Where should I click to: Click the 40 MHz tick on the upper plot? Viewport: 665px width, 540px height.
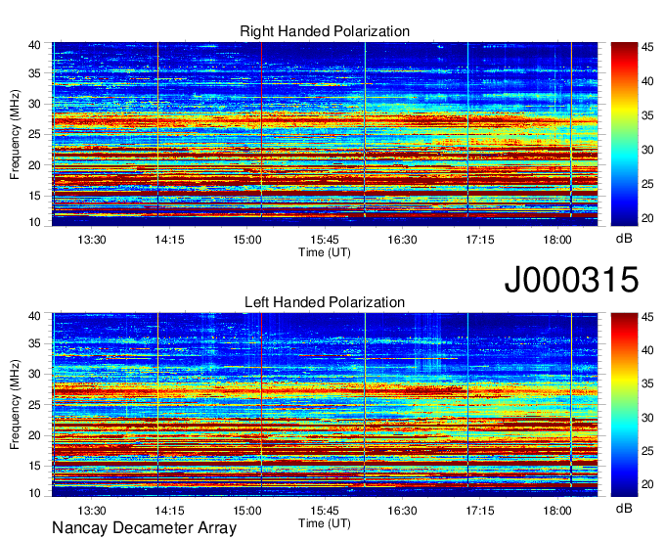[34, 45]
